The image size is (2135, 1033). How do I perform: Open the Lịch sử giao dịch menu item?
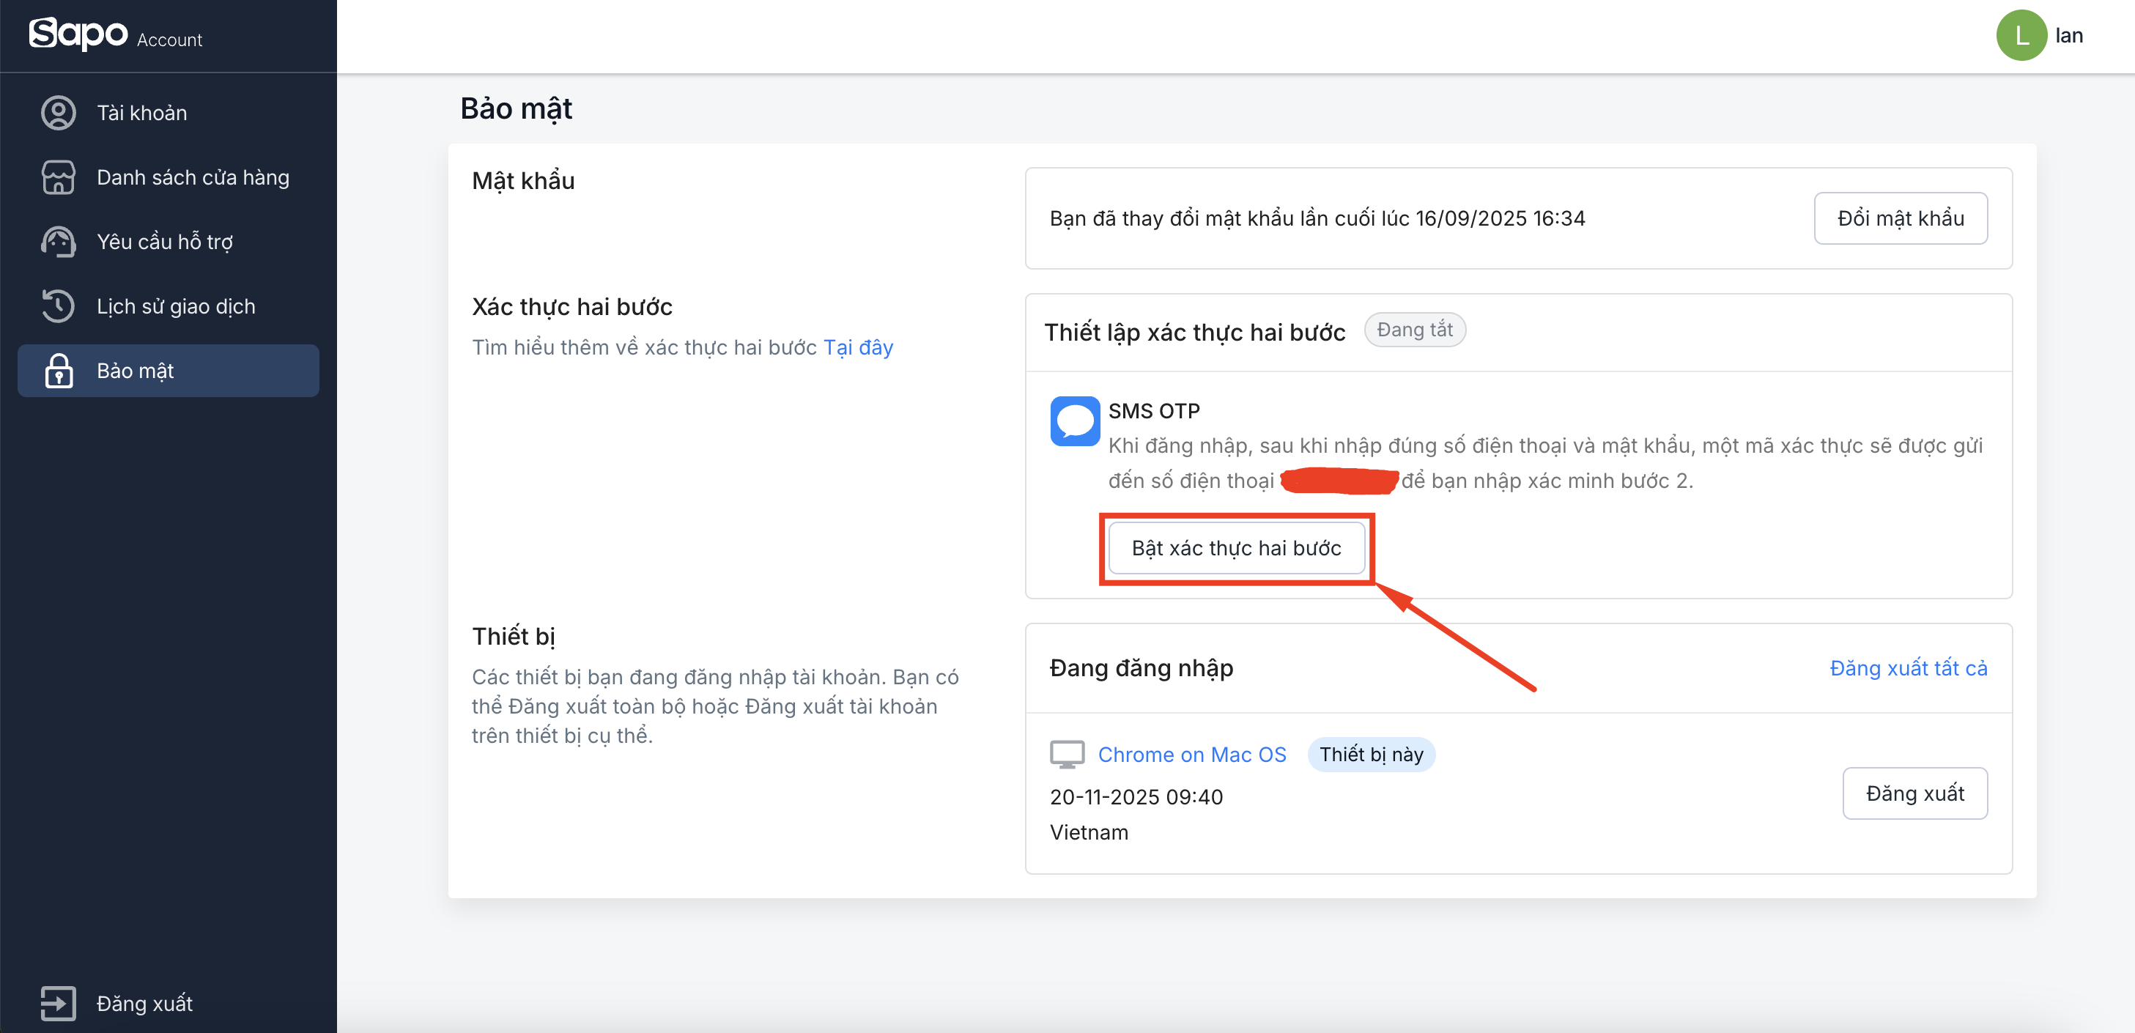pos(176,306)
